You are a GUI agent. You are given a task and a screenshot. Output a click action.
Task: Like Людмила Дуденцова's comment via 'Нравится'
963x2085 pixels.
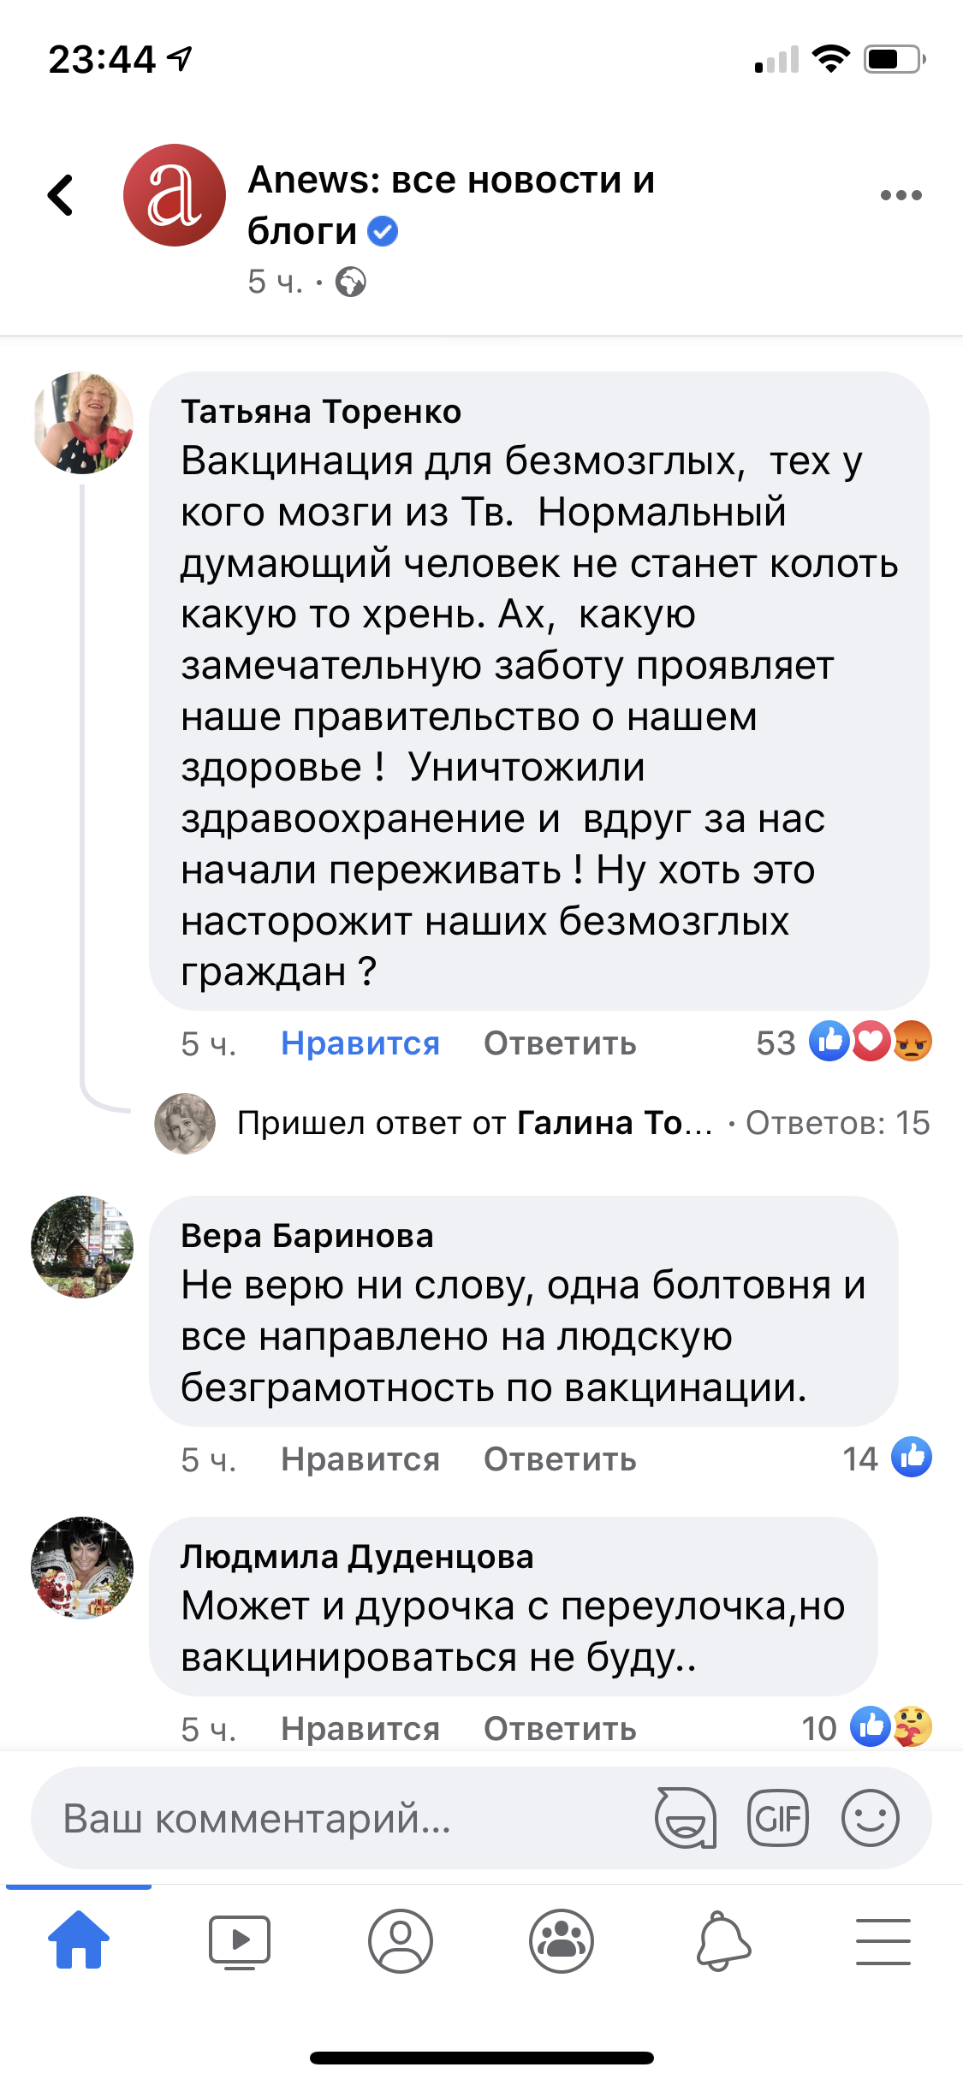[360, 1729]
